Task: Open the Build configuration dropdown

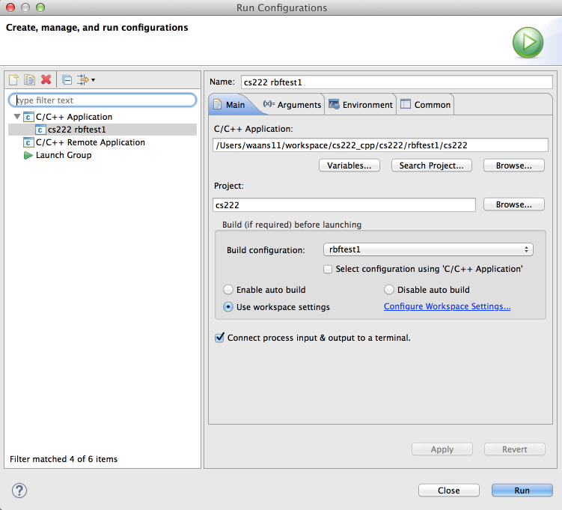Action: [428, 249]
